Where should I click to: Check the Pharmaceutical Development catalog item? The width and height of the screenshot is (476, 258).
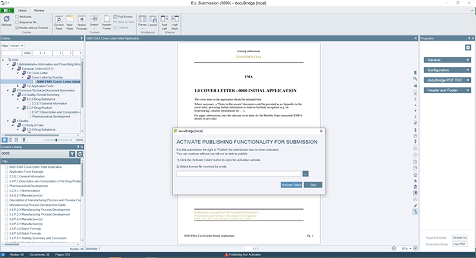pyautogui.click(x=6, y=186)
